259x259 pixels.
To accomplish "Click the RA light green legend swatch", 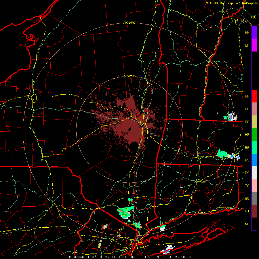I will [254, 147].
